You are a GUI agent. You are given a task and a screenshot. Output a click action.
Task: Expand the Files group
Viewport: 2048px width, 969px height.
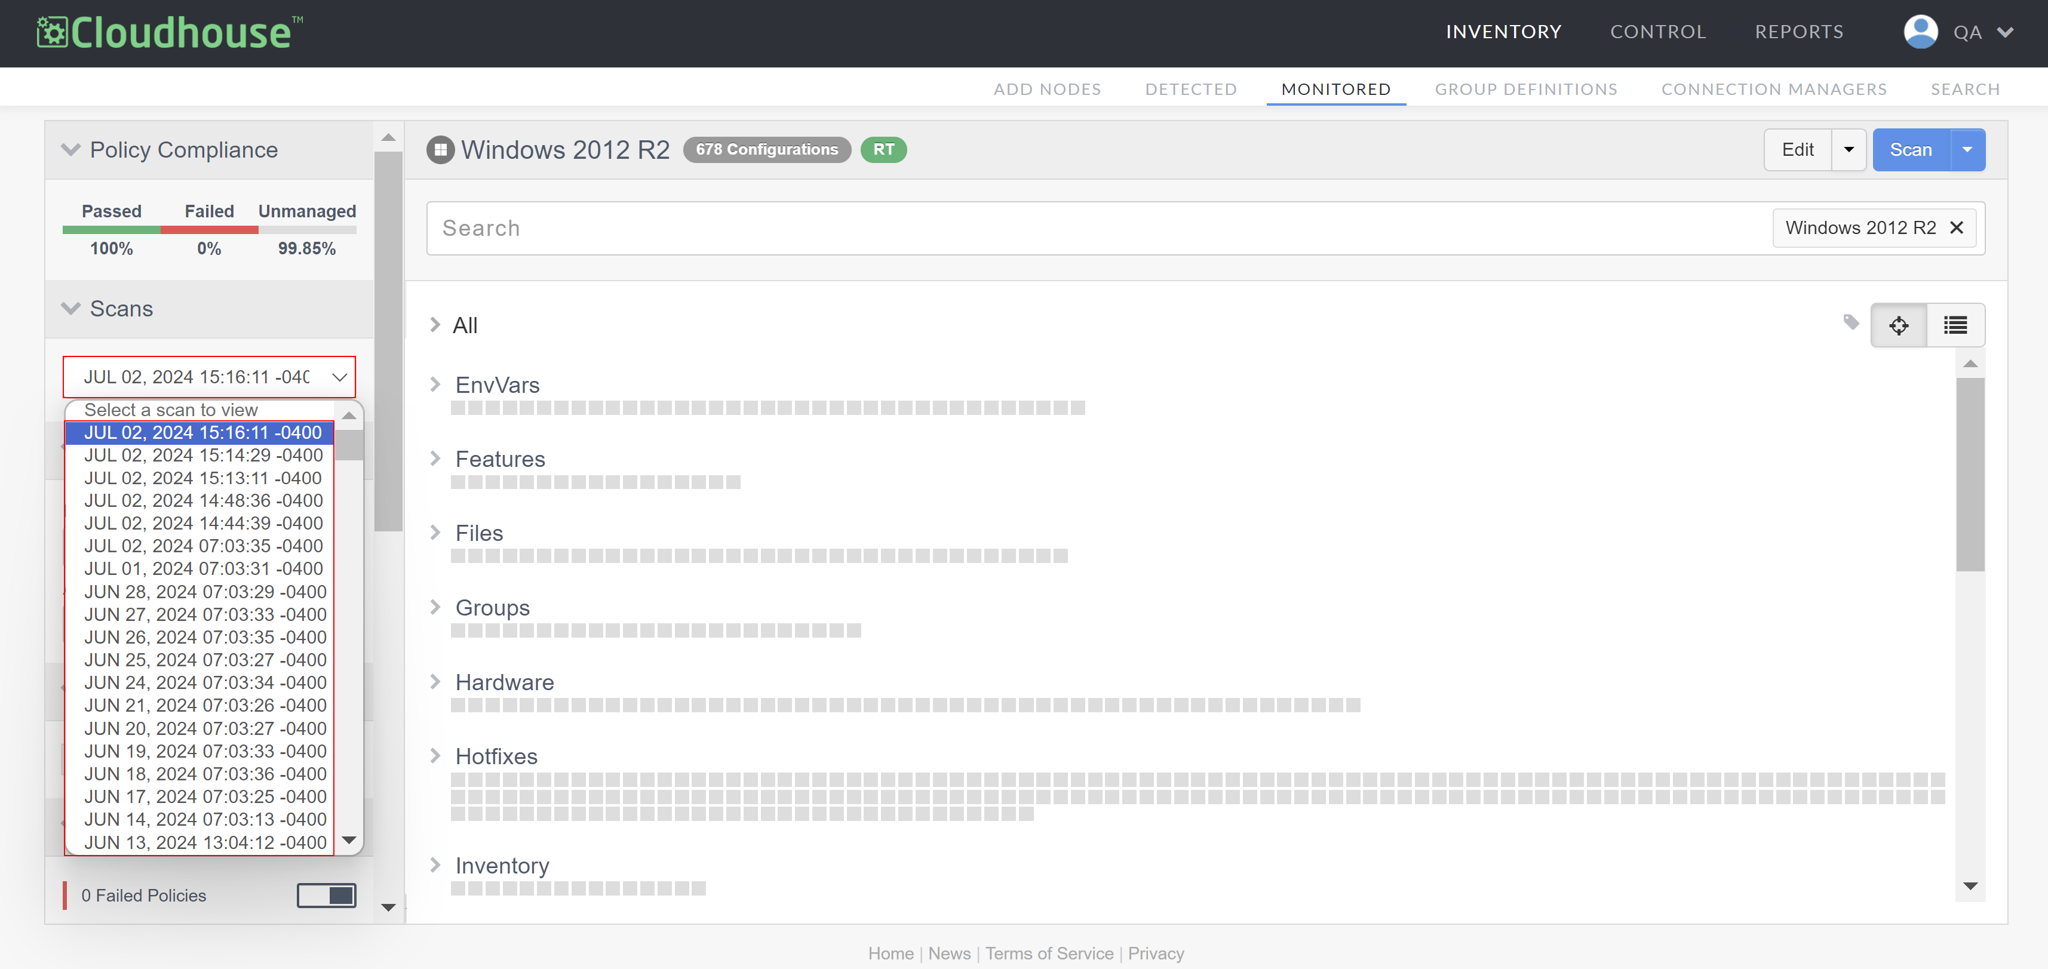coord(435,533)
